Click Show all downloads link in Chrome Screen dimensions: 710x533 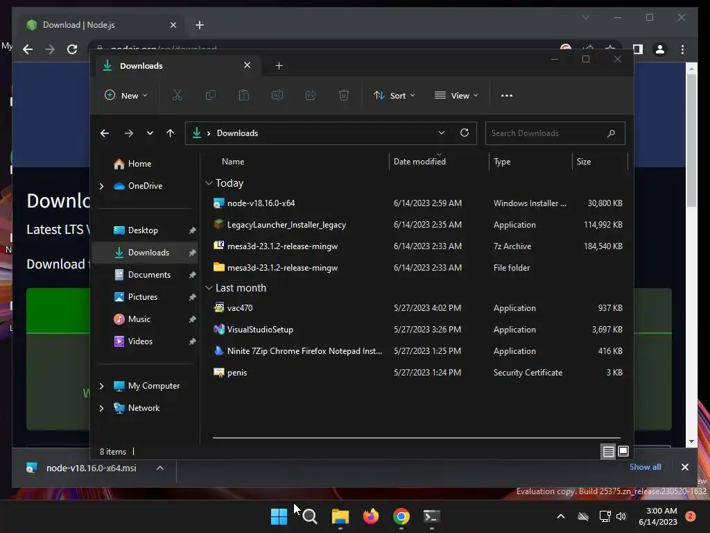645,467
